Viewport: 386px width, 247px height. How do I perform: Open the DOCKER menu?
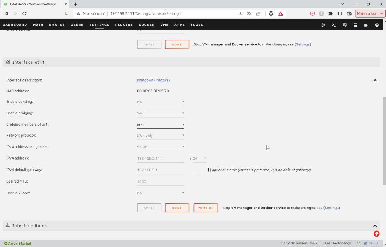pos(146,25)
